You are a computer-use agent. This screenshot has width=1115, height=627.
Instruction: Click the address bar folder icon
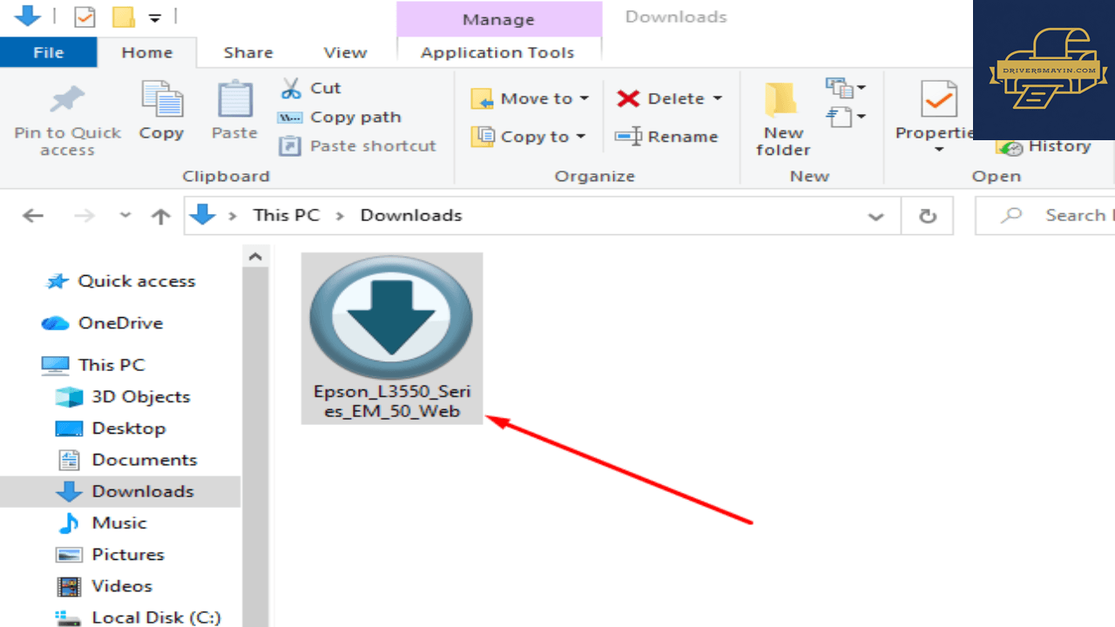click(x=203, y=215)
